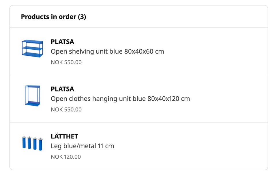This screenshot has height=178, width=277.
Task: Select the open shelving unit product row
Action: click(x=139, y=51)
